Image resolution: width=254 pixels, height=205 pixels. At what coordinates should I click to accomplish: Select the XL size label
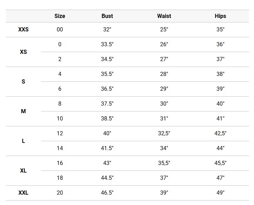[23, 171]
